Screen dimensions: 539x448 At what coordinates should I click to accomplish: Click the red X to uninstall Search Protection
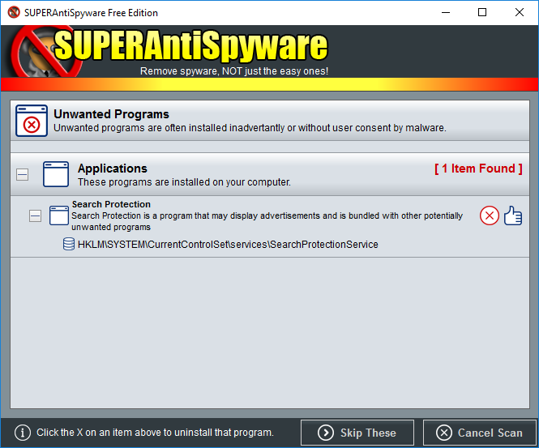pyautogui.click(x=490, y=215)
